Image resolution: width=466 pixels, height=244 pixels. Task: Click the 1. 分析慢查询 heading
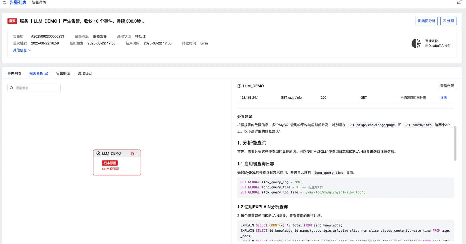(252, 143)
